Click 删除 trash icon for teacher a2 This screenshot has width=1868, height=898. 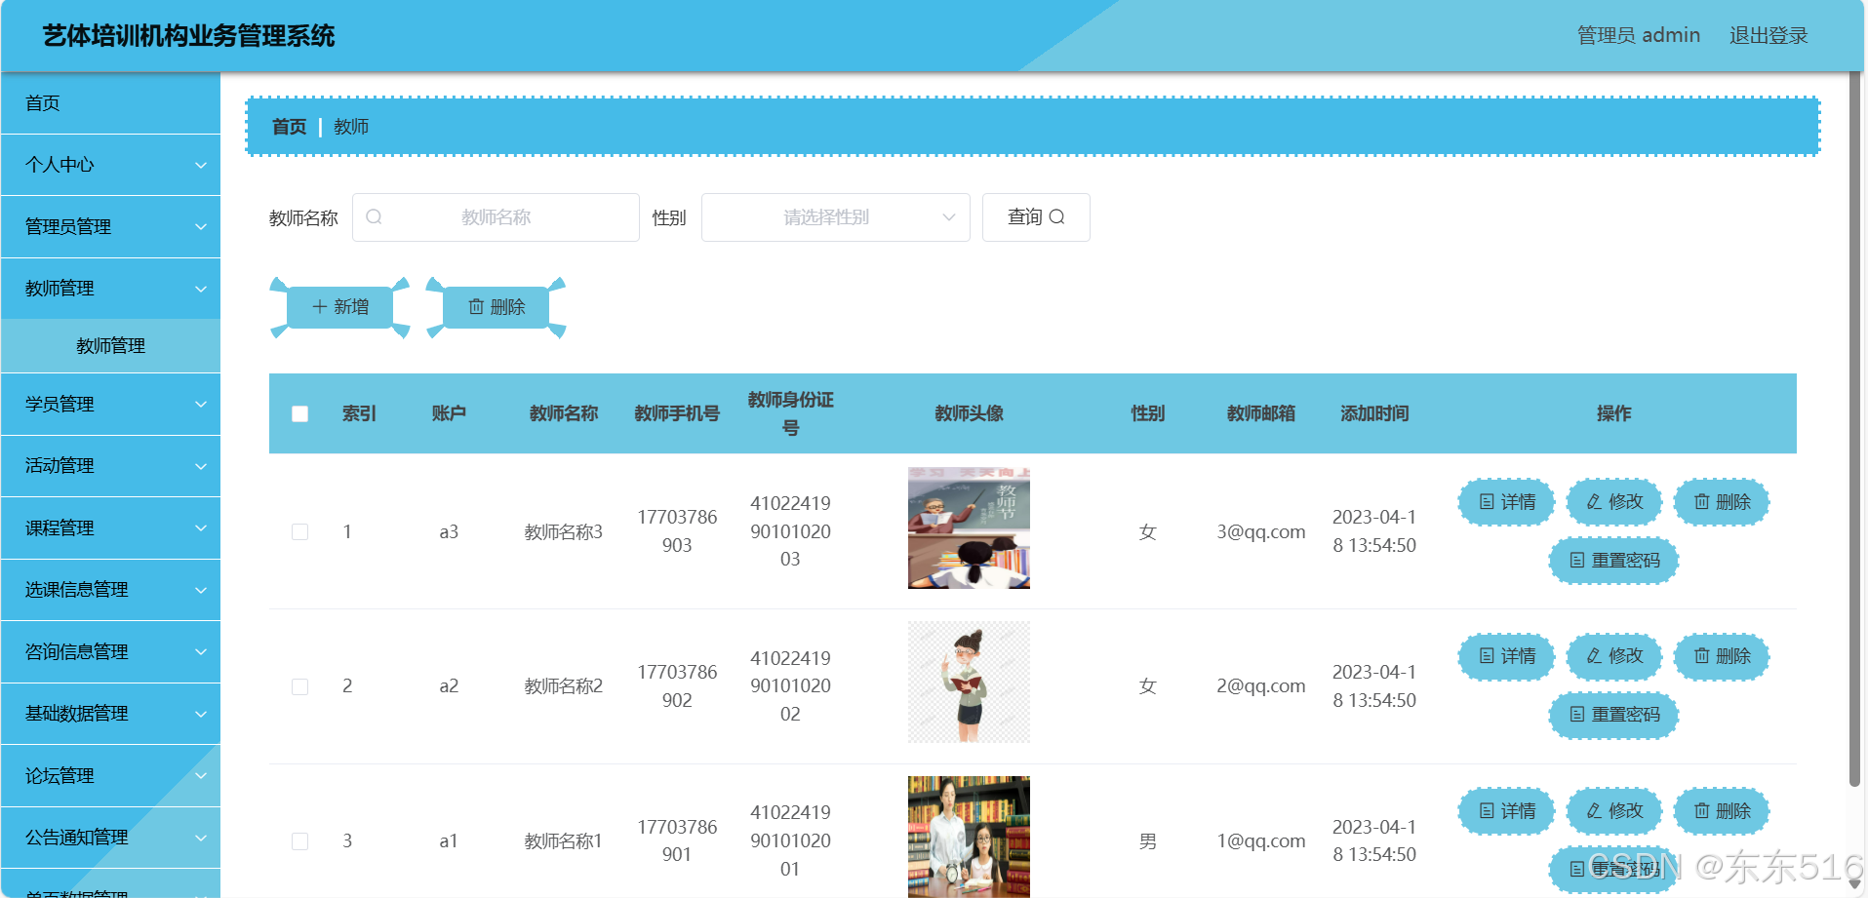point(1701,656)
